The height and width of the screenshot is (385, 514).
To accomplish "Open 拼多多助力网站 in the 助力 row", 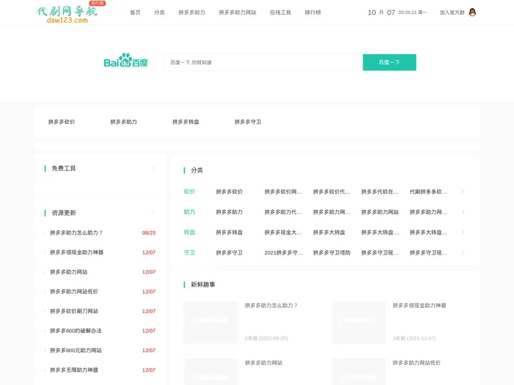I will point(380,212).
